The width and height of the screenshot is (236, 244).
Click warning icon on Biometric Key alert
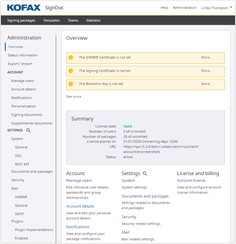pyautogui.click(x=71, y=84)
